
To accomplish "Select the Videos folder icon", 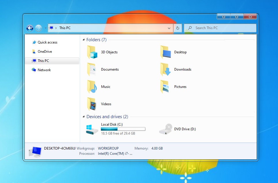I will [x=92, y=104].
